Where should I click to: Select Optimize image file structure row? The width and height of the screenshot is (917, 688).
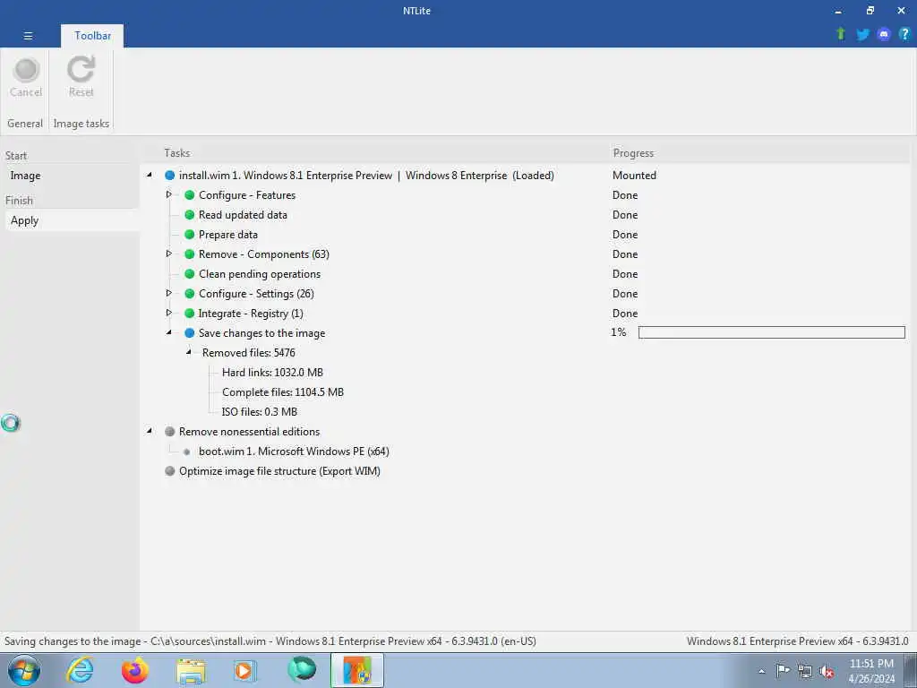click(x=279, y=471)
